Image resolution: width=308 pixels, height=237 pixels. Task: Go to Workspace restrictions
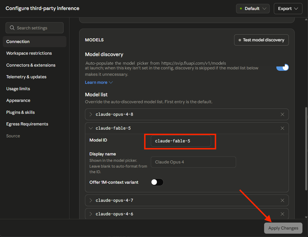(29, 53)
